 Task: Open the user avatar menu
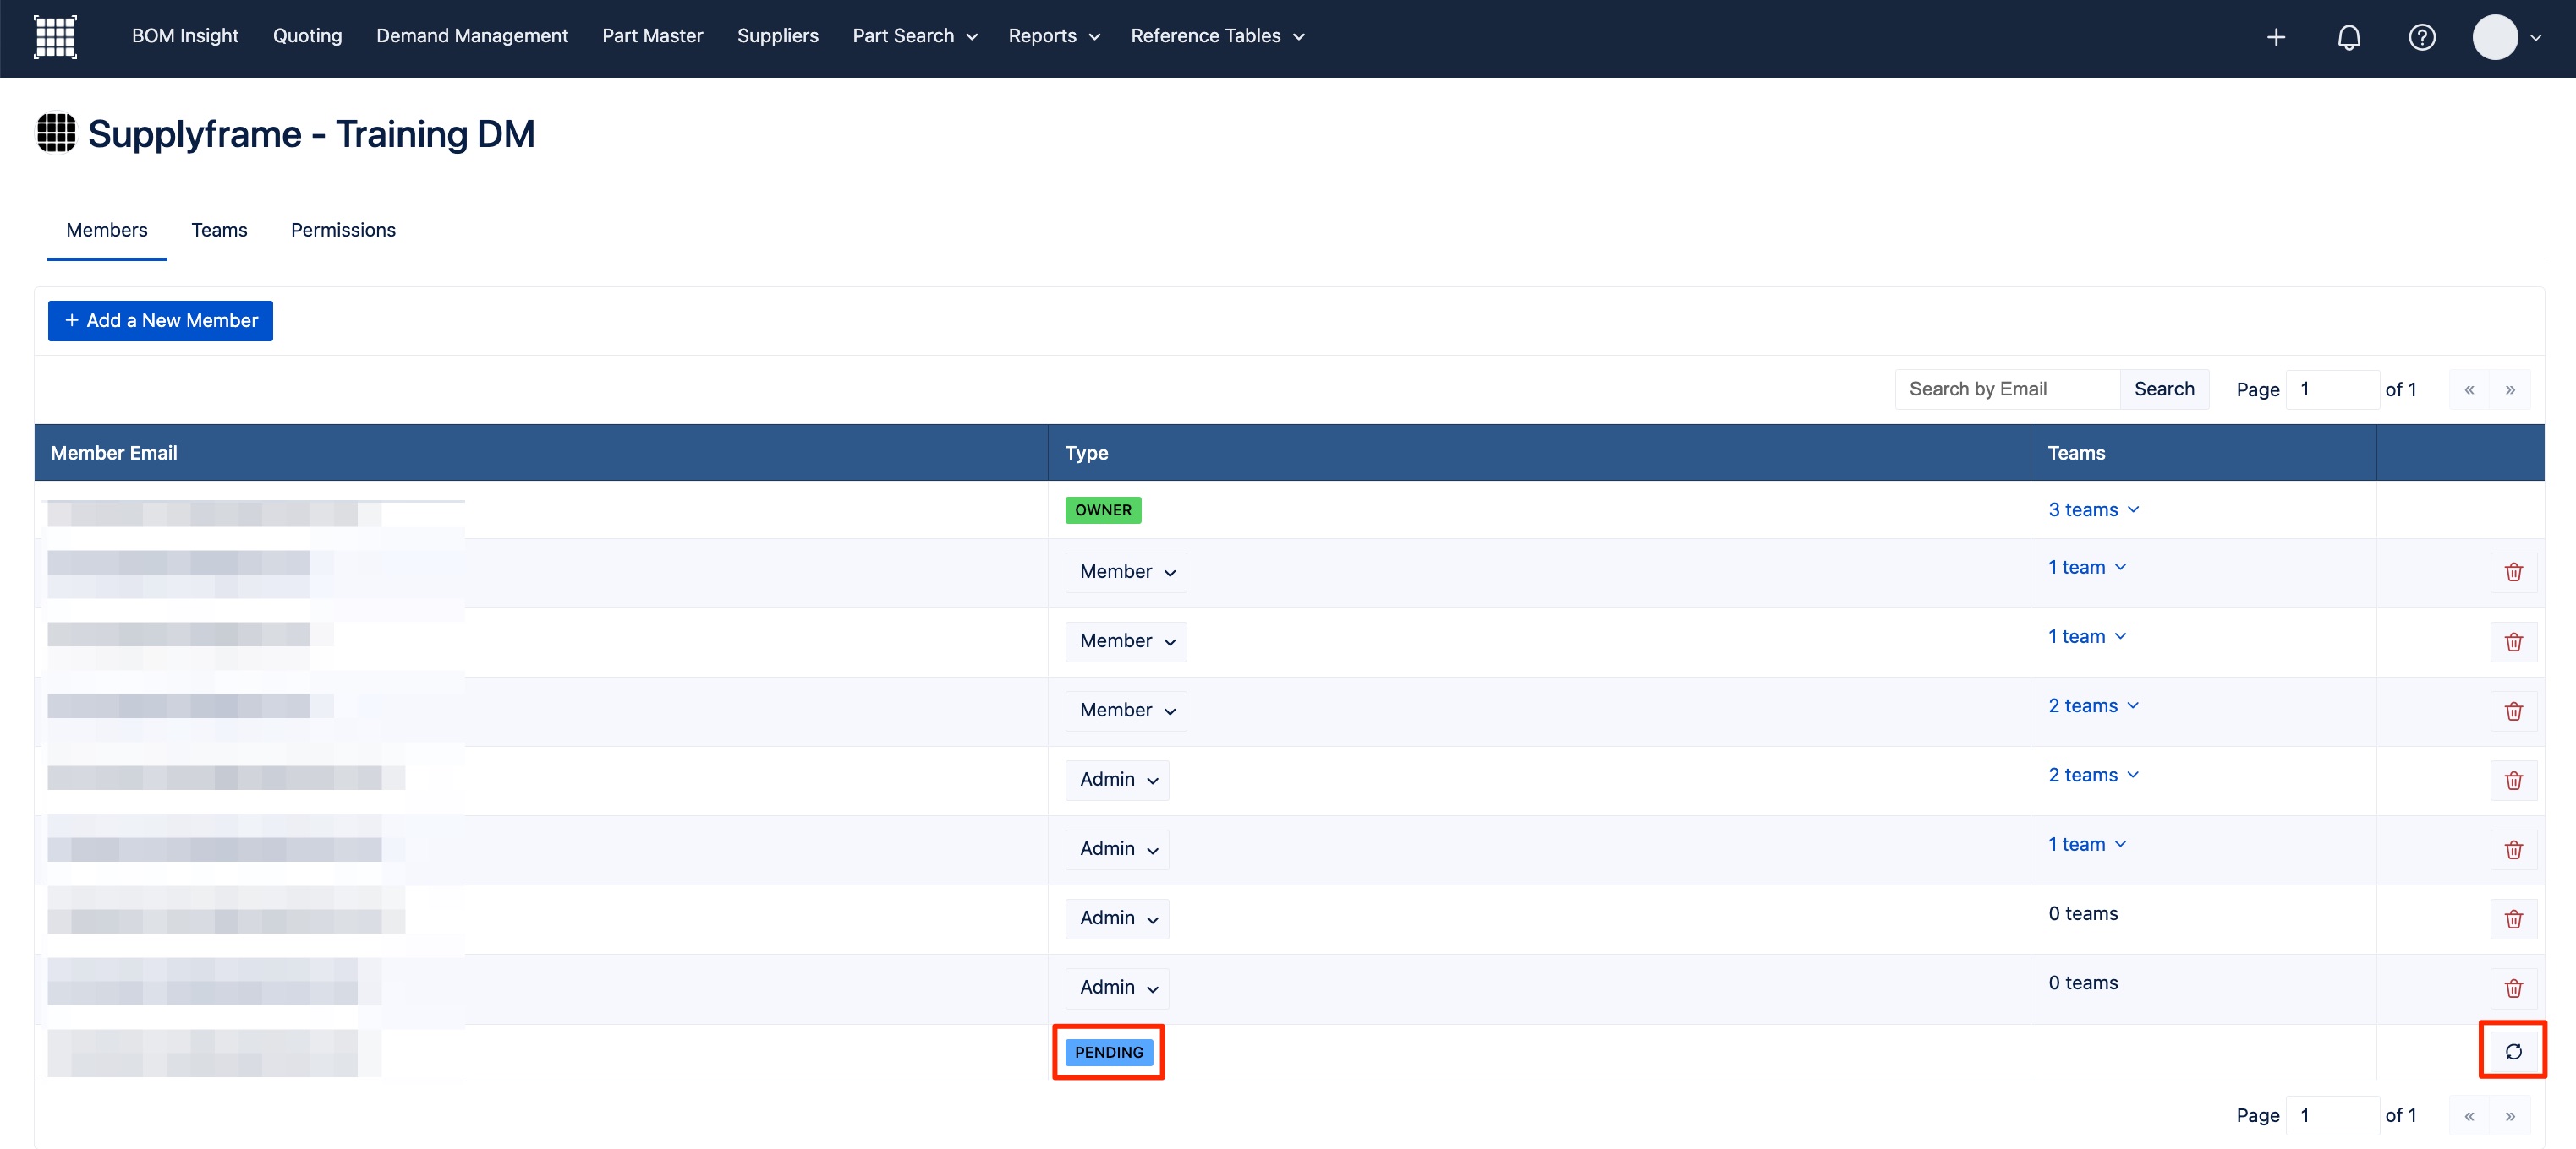point(2507,37)
